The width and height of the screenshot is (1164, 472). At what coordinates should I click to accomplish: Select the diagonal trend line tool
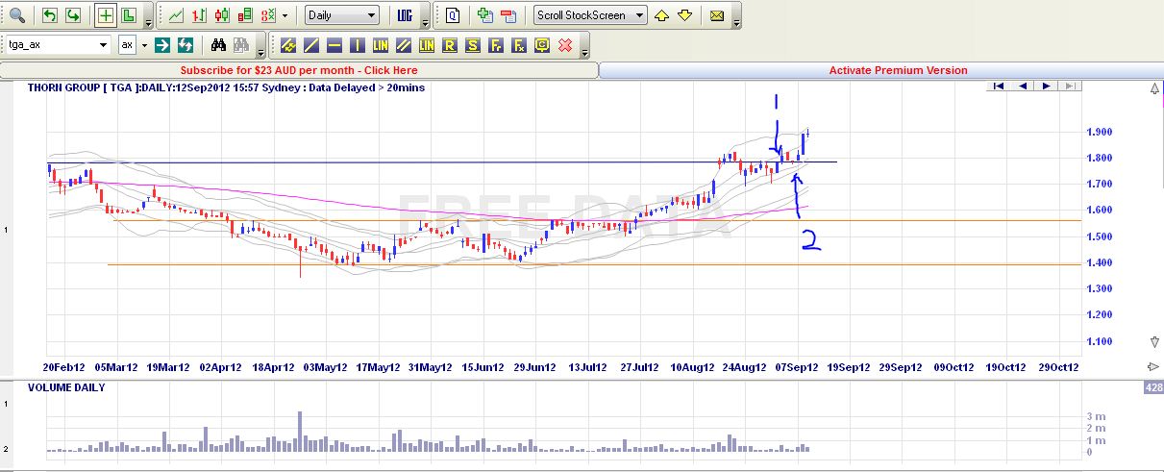[311, 44]
